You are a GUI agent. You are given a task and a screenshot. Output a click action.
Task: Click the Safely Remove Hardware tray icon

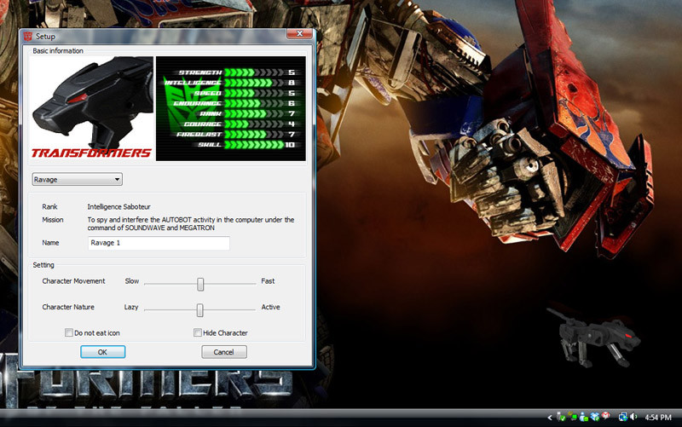[x=561, y=417]
